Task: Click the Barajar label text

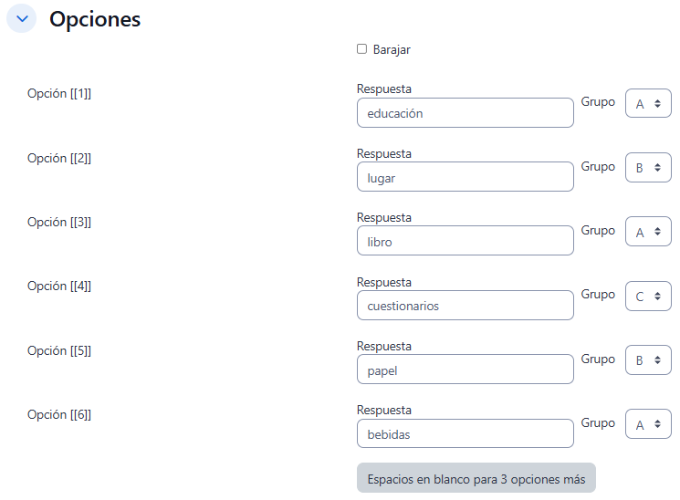Action: tap(392, 50)
